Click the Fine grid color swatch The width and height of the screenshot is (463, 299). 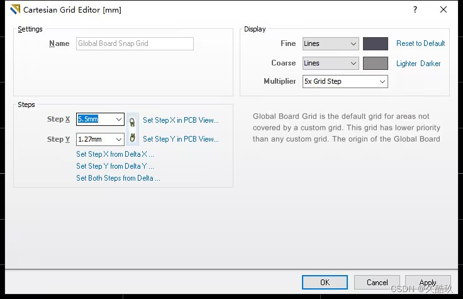click(376, 43)
